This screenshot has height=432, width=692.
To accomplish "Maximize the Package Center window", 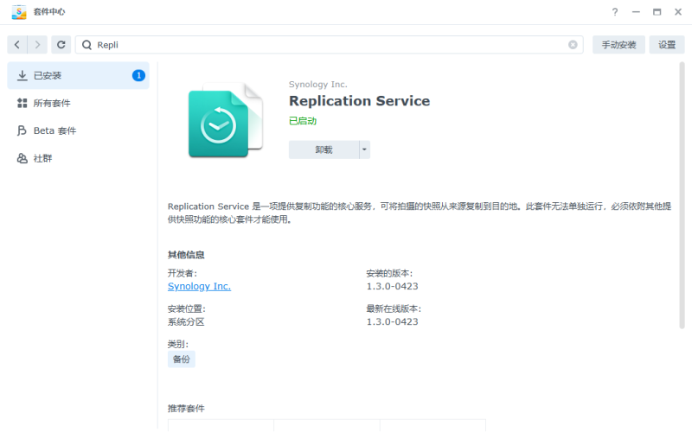I will click(x=657, y=12).
